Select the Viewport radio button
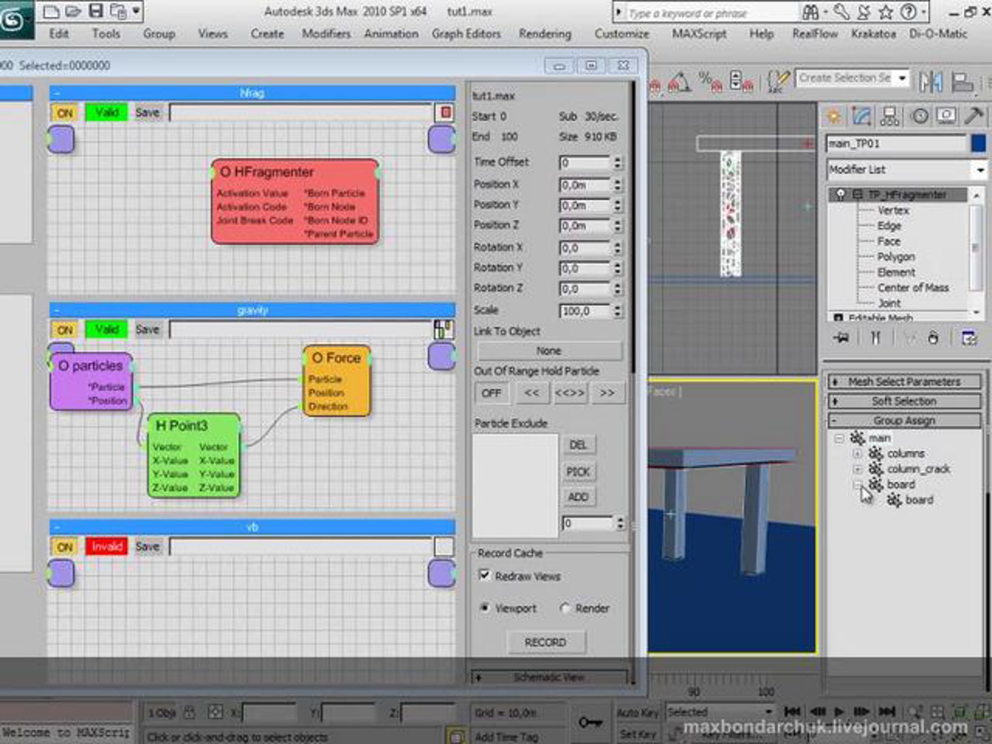The width and height of the screenshot is (992, 744). [x=485, y=608]
